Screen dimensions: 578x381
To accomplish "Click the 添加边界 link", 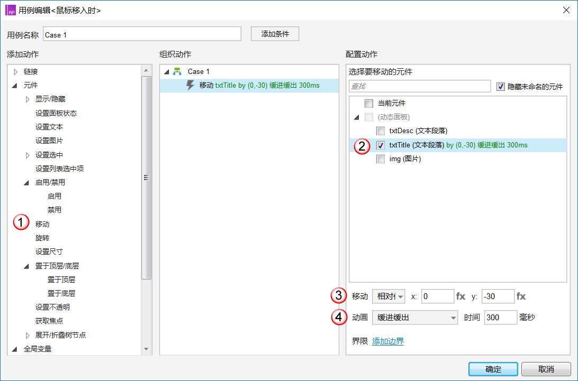I will [x=388, y=341].
